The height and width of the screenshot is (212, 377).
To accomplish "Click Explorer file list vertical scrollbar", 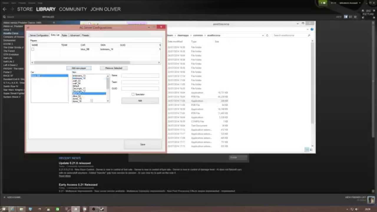I will 313,82.
